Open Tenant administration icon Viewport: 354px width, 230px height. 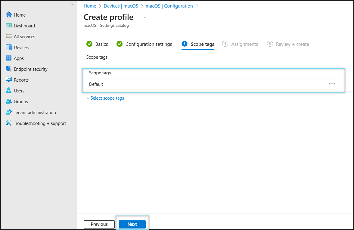pos(8,112)
